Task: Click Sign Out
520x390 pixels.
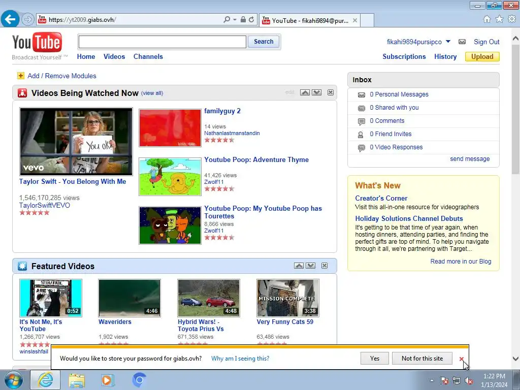Action: pyautogui.click(x=486, y=42)
